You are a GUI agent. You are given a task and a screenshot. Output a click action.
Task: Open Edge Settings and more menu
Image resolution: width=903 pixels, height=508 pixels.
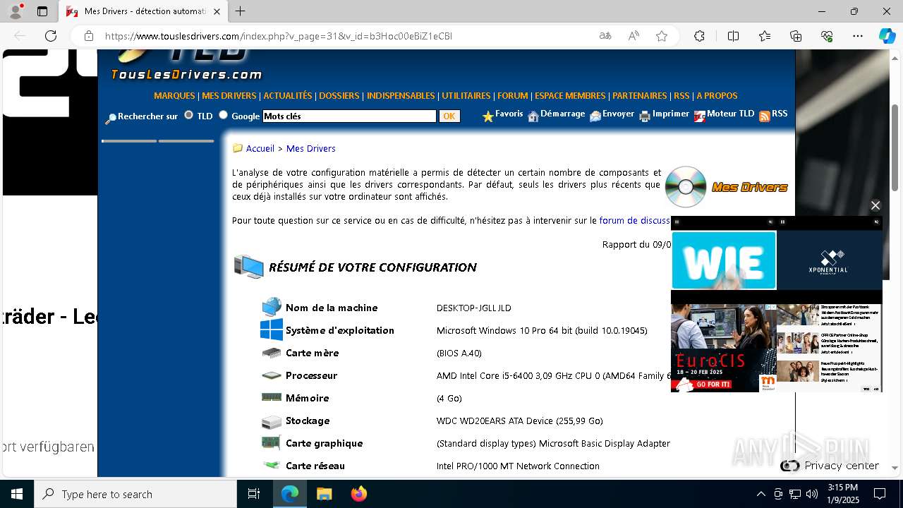[858, 36]
